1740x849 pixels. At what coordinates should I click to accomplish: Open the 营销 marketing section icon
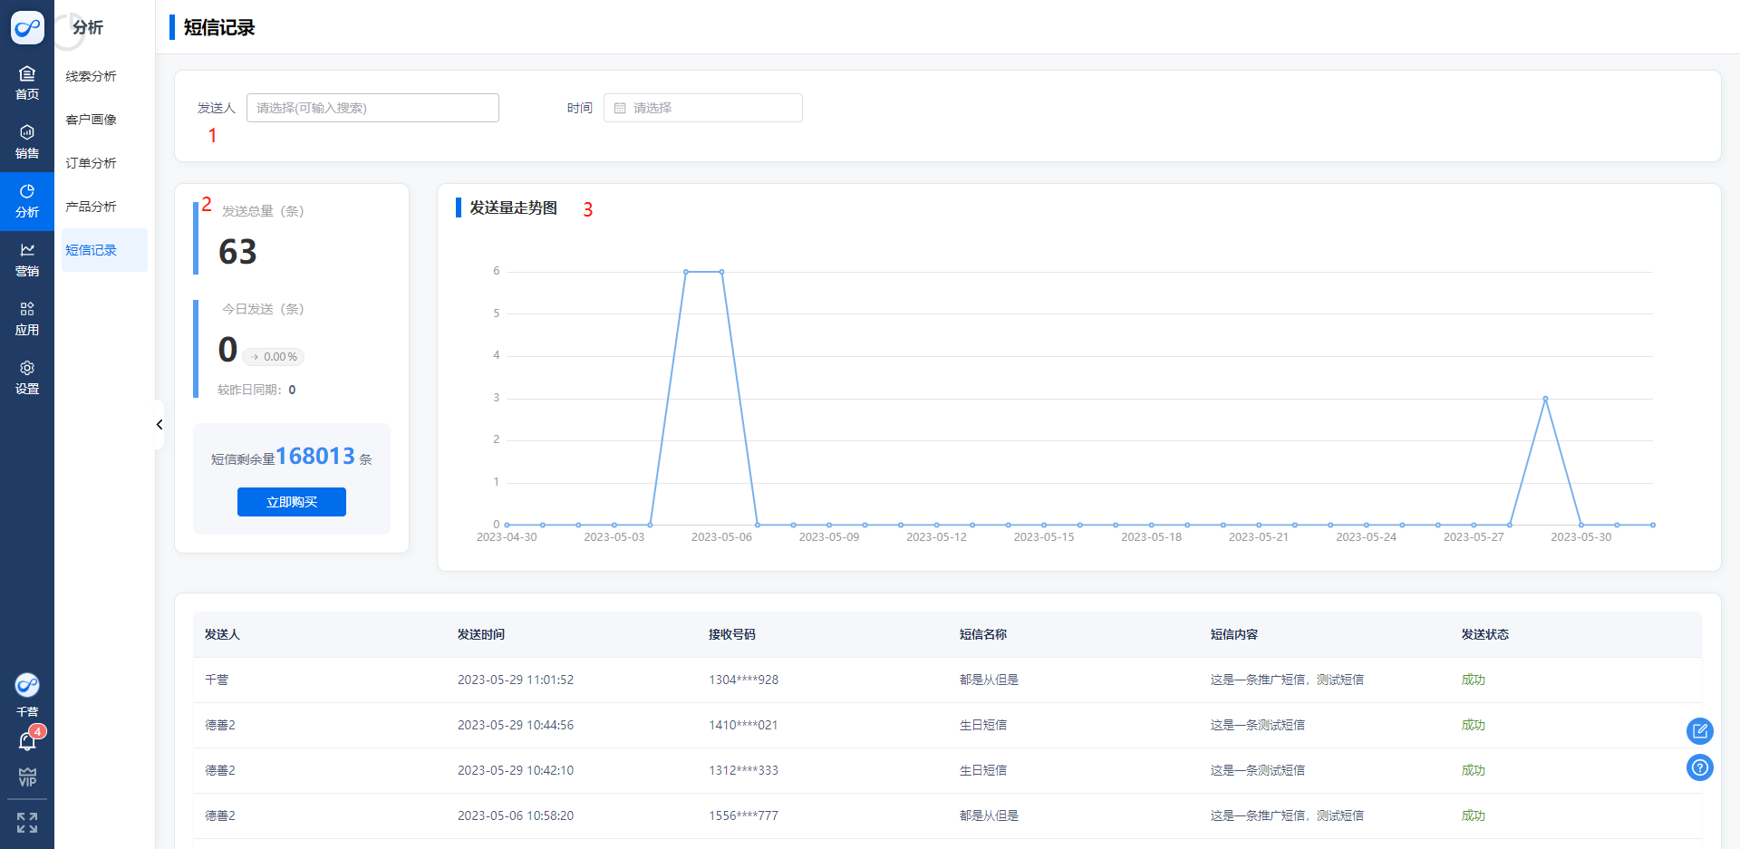point(27,259)
